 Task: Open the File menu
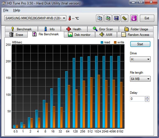6,10
